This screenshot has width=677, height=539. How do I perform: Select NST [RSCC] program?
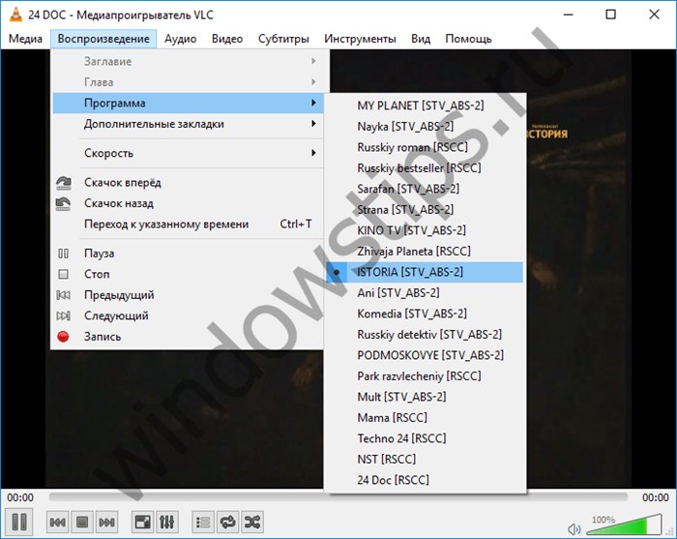click(425, 459)
